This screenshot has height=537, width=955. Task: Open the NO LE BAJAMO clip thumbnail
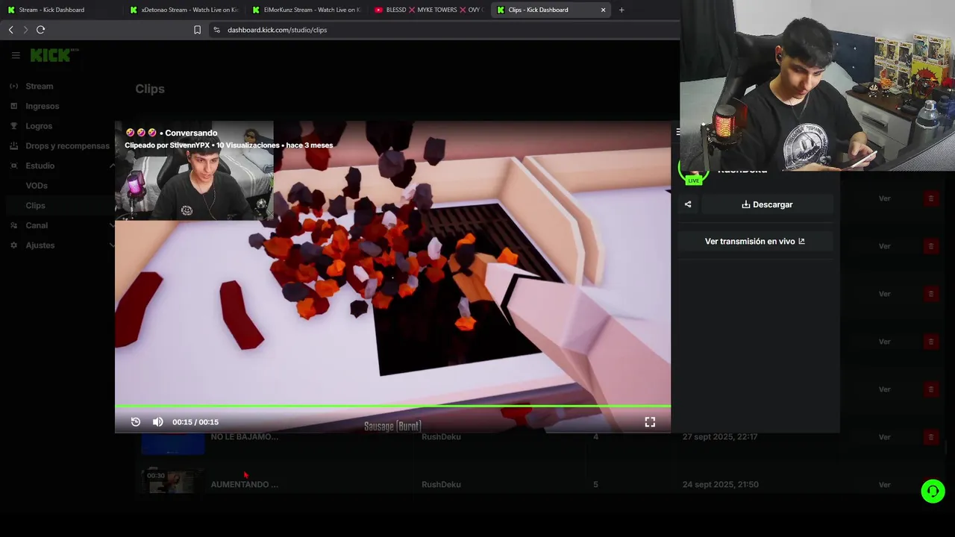click(x=173, y=443)
